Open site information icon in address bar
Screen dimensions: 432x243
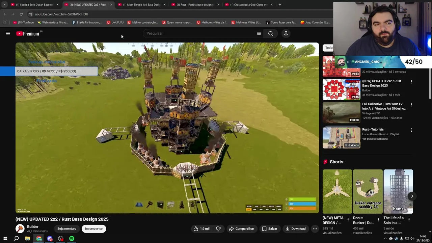tap(31, 14)
